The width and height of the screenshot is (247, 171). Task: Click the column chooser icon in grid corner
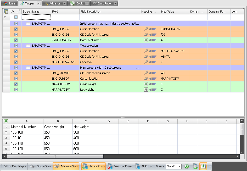(6, 12)
